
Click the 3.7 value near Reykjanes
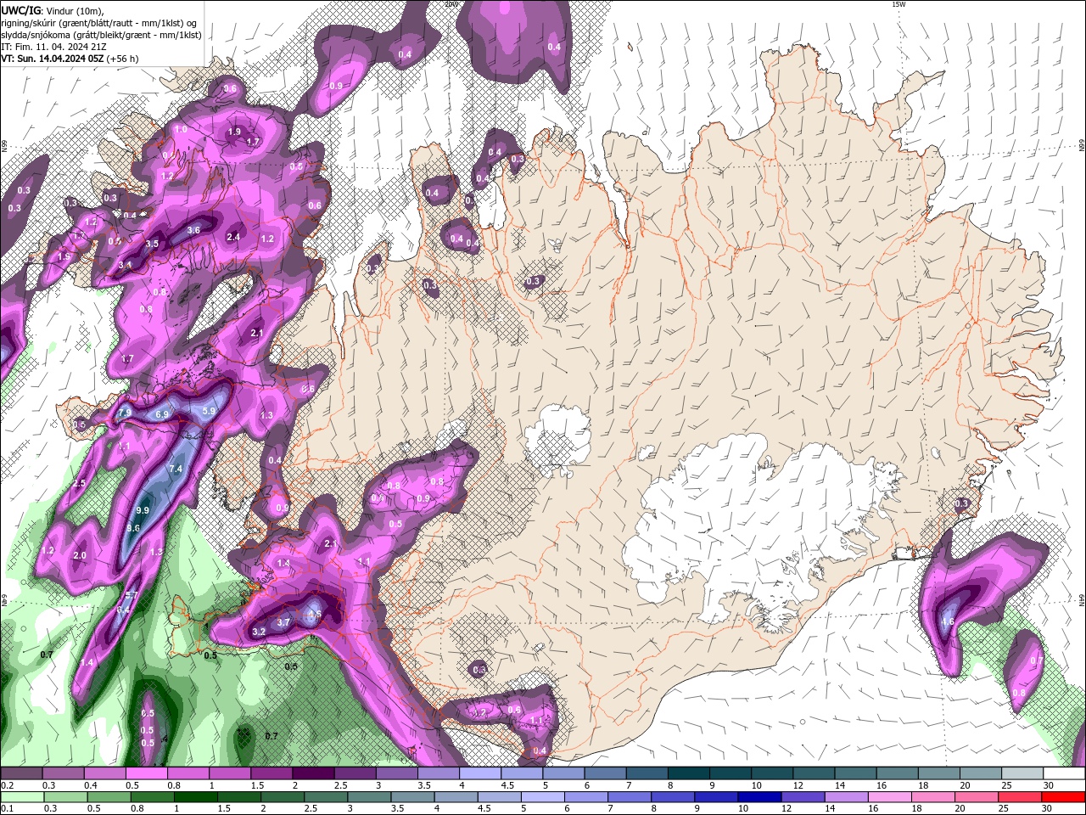point(284,622)
